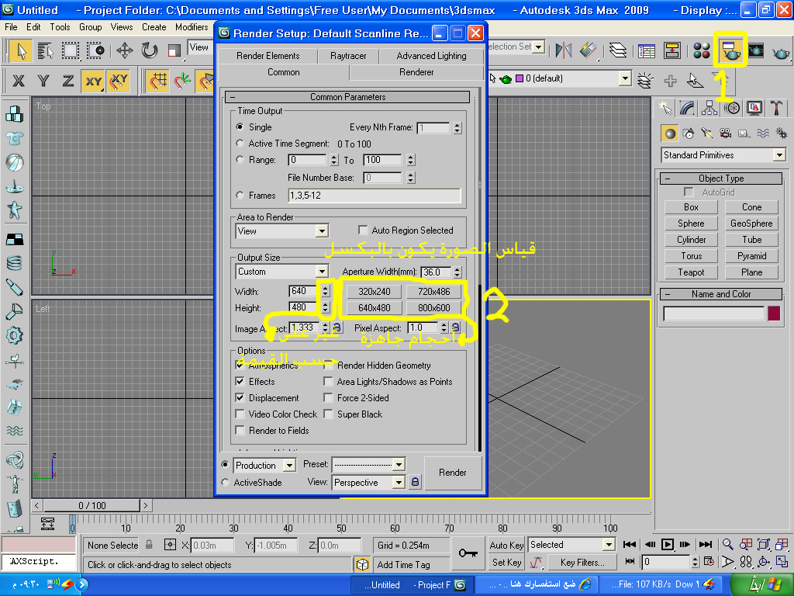The width and height of the screenshot is (794, 596).
Task: Go to the end of animation
Action: tap(706, 544)
